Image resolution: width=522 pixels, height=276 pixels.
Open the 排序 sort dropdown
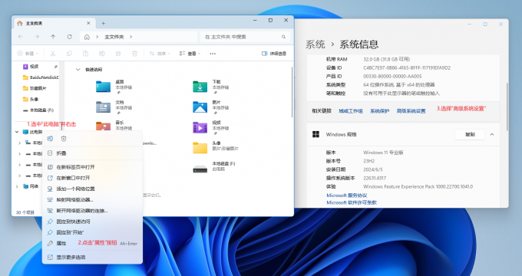click(x=160, y=54)
